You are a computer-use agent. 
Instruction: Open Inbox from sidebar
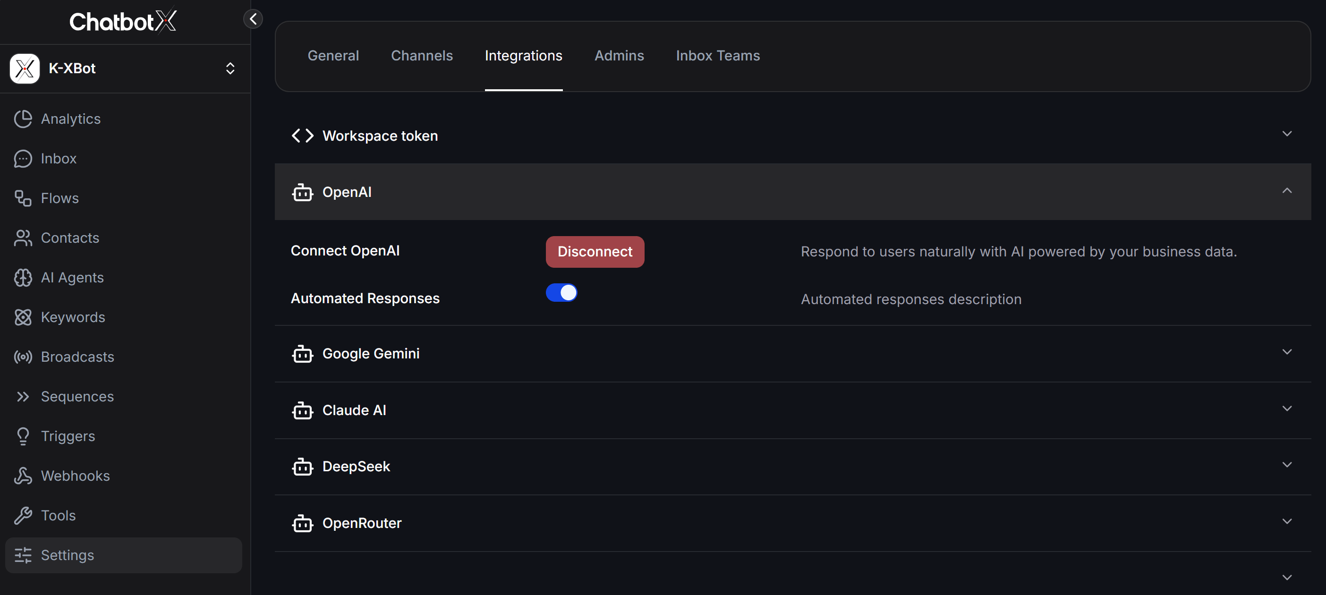pyautogui.click(x=59, y=159)
